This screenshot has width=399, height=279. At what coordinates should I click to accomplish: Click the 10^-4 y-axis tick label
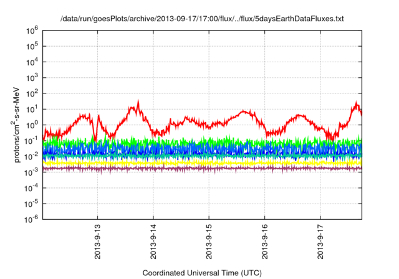pyautogui.click(x=31, y=188)
